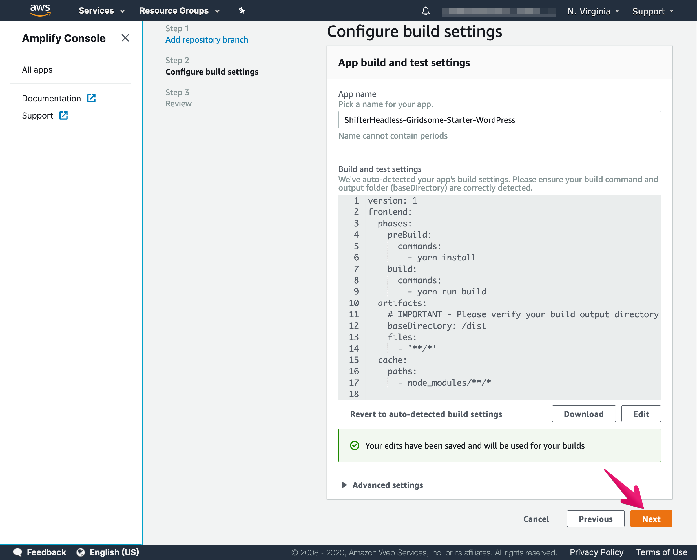Click the 'version: 1' line in editor
The height and width of the screenshot is (560, 697).
click(392, 200)
